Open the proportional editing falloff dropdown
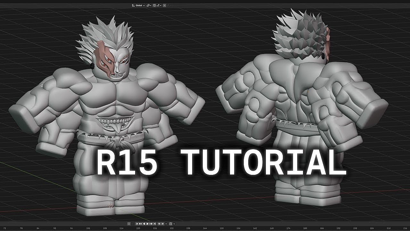The height and width of the screenshot is (231, 410). pyautogui.click(x=169, y=5)
